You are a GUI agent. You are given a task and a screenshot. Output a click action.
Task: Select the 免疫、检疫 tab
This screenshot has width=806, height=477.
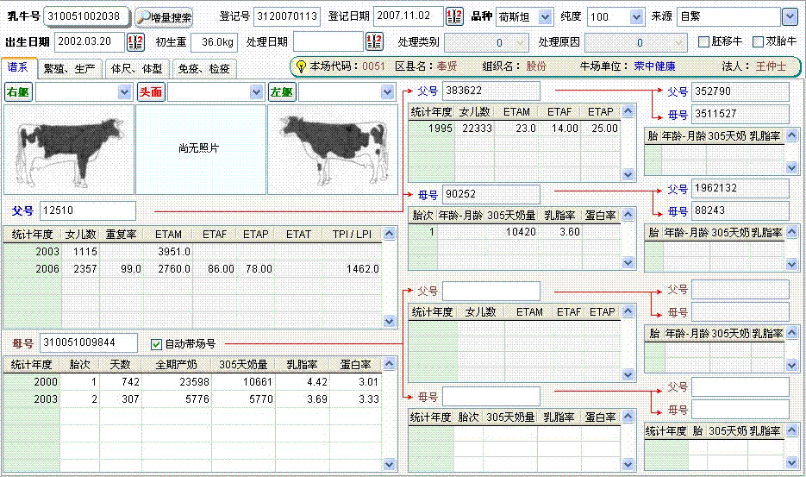point(203,68)
